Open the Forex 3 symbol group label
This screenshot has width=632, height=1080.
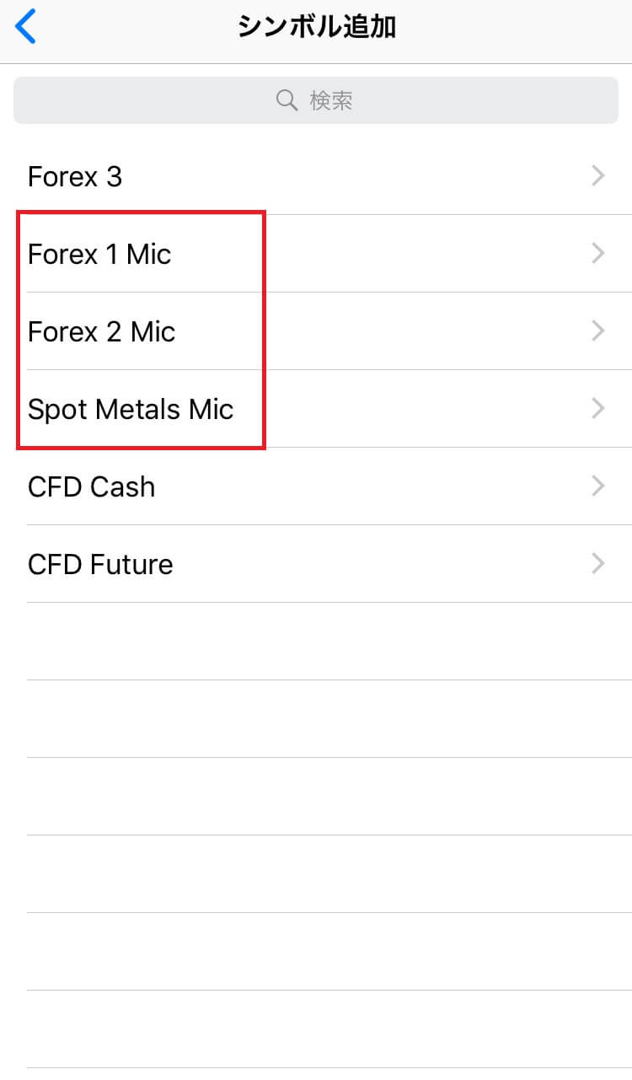75,177
